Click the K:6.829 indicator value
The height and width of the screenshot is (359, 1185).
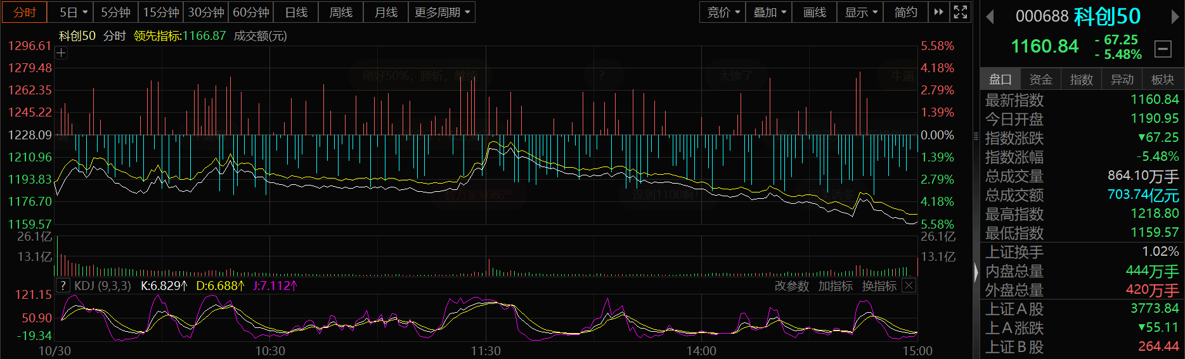pyautogui.click(x=164, y=286)
